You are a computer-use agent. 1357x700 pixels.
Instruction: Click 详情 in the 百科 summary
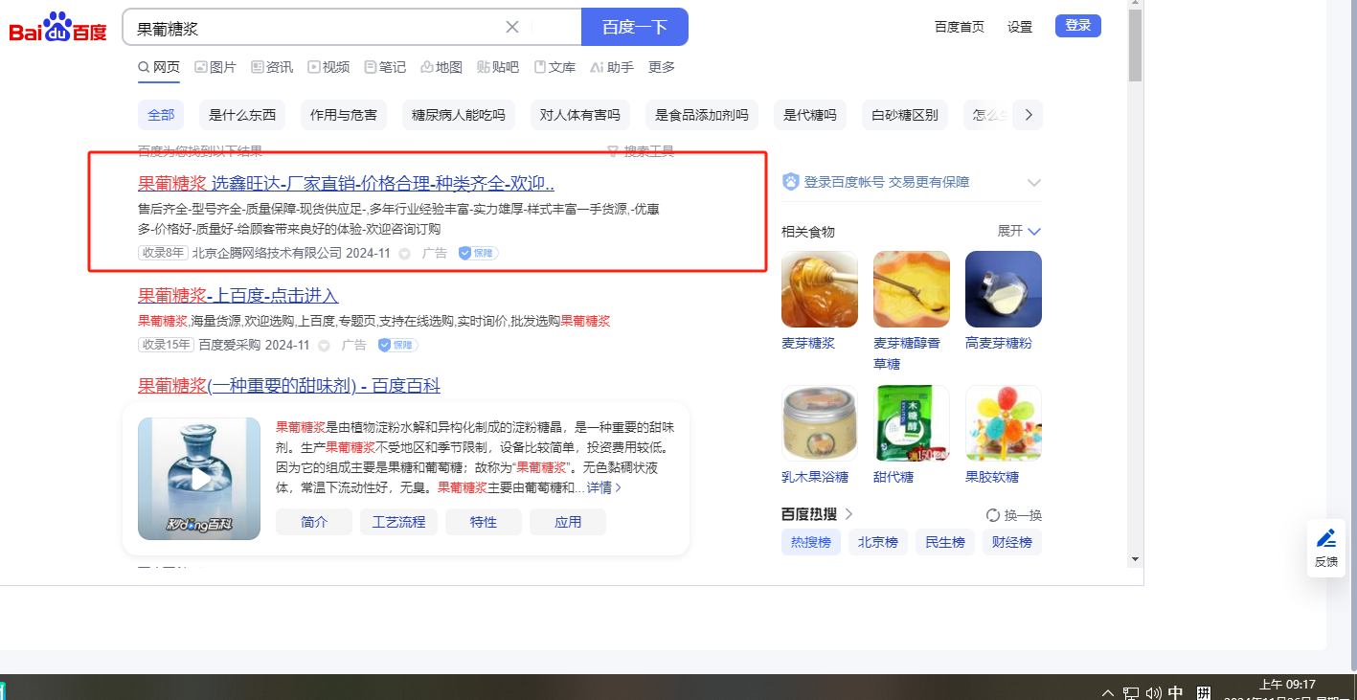point(604,487)
